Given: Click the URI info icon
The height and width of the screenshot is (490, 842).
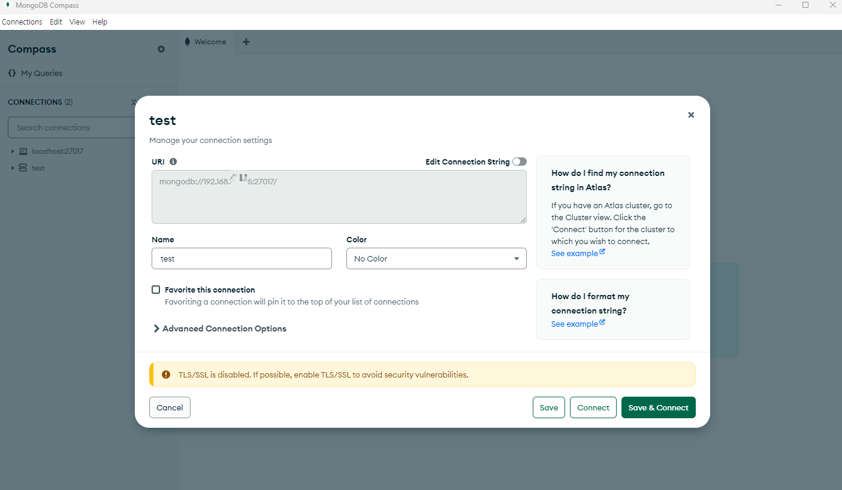Looking at the screenshot, I should [x=173, y=162].
